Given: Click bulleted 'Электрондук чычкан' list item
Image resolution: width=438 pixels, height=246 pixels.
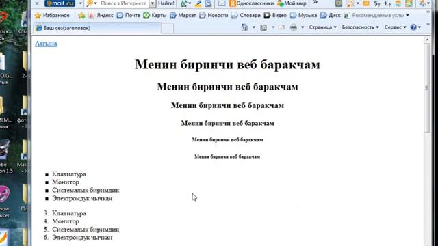Looking at the screenshot, I should click(82, 198).
